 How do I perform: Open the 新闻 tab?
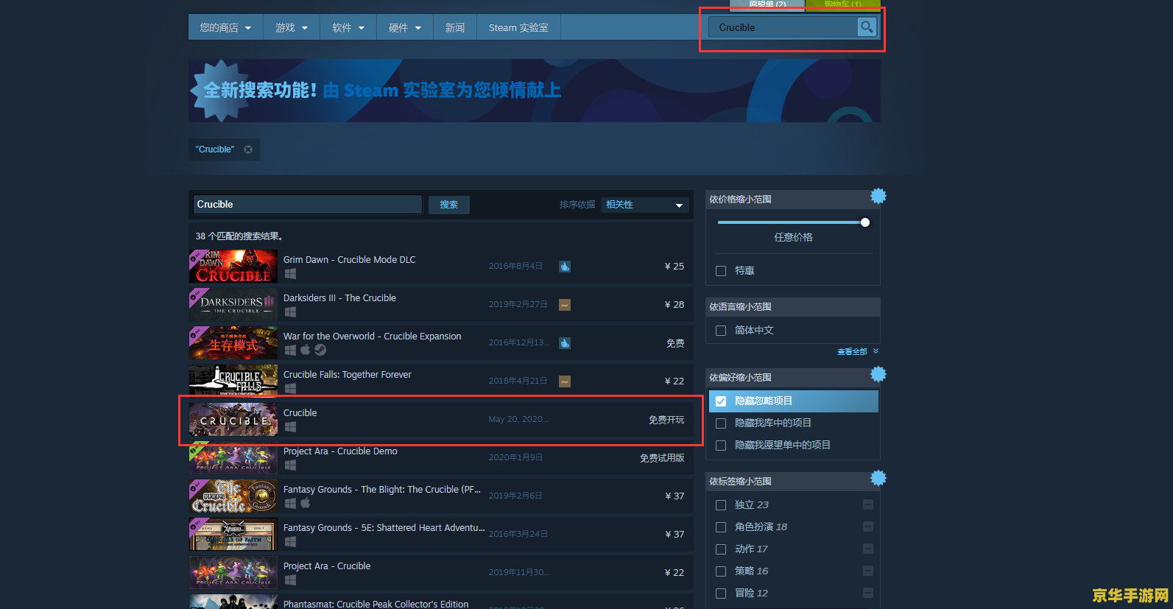click(455, 27)
